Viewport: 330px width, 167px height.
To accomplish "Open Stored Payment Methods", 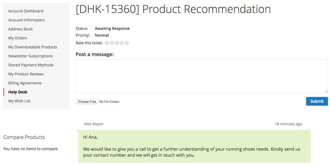I will tap(31, 65).
